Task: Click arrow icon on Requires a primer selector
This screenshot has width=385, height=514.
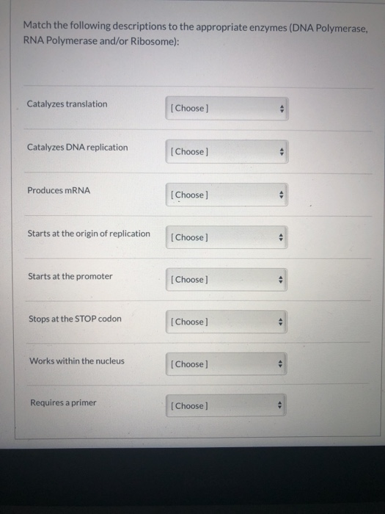Action: point(279,405)
